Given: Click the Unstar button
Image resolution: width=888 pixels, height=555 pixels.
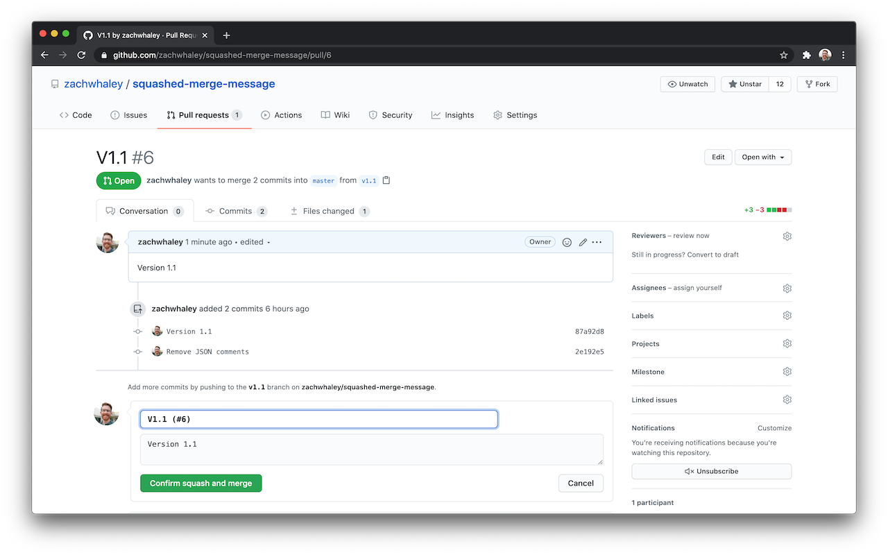Looking at the screenshot, I should click(745, 84).
